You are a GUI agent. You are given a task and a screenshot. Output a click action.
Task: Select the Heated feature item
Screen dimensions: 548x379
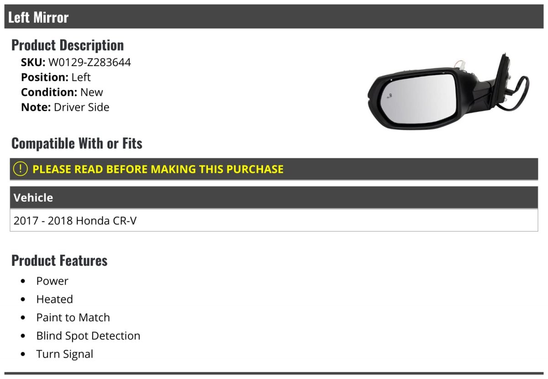click(x=55, y=299)
